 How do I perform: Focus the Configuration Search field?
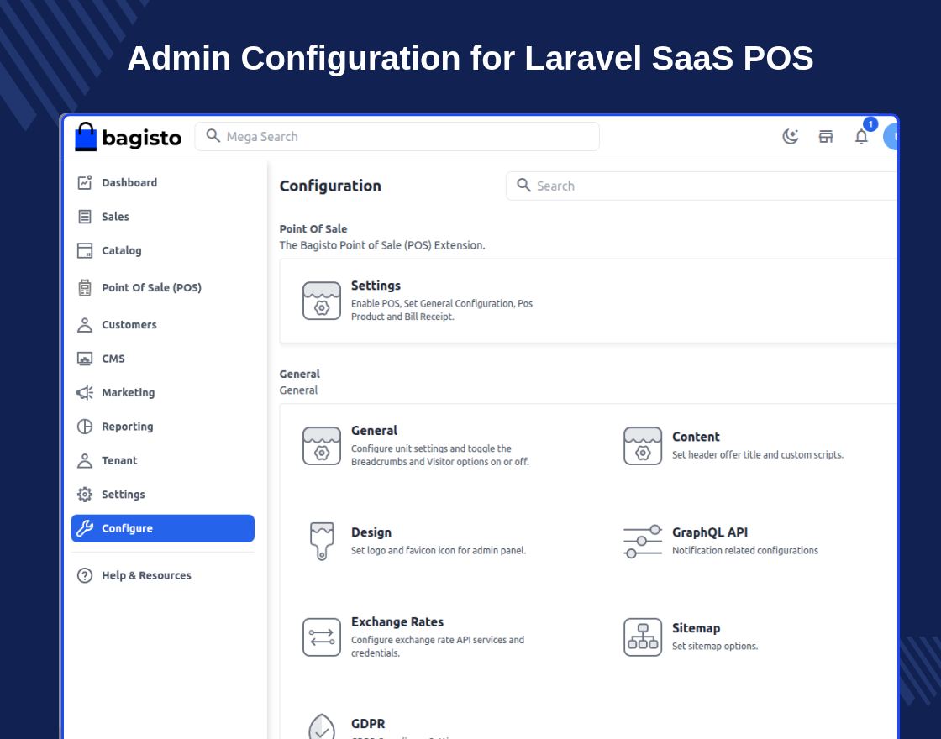(702, 186)
